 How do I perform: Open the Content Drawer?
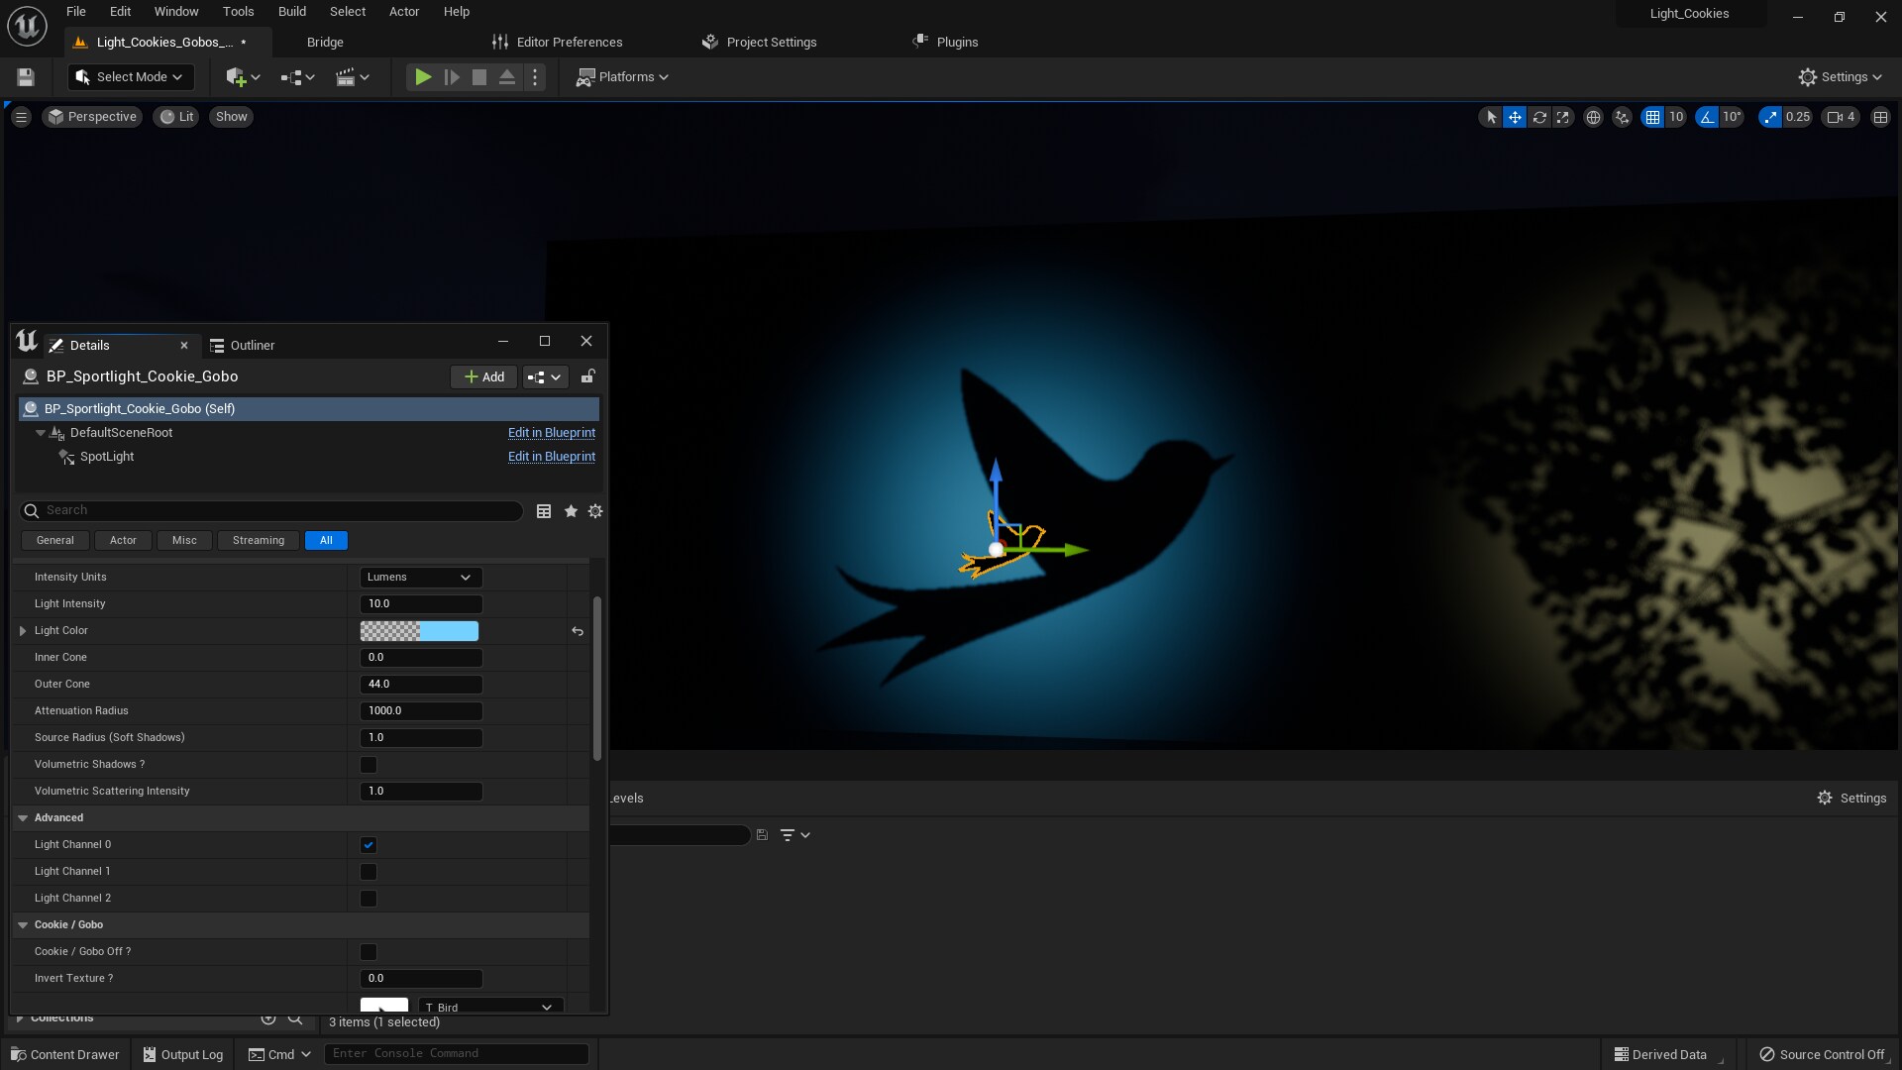click(64, 1053)
